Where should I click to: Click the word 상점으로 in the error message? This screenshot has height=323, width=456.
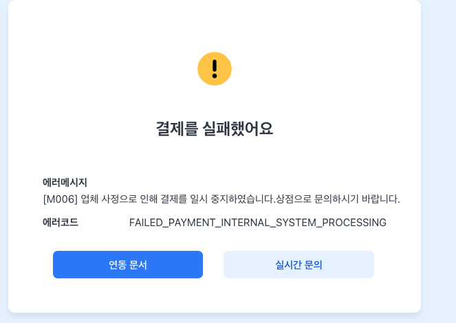tap(294, 199)
